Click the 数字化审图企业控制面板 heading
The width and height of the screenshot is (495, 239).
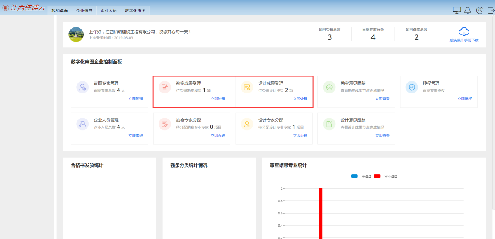pyautogui.click(x=96, y=62)
